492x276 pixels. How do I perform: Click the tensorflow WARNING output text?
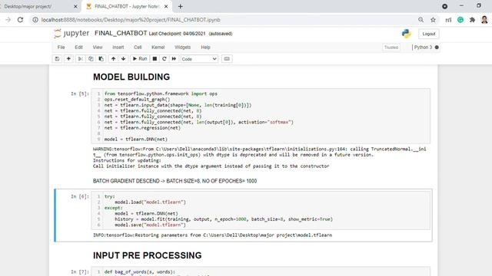pos(260,157)
